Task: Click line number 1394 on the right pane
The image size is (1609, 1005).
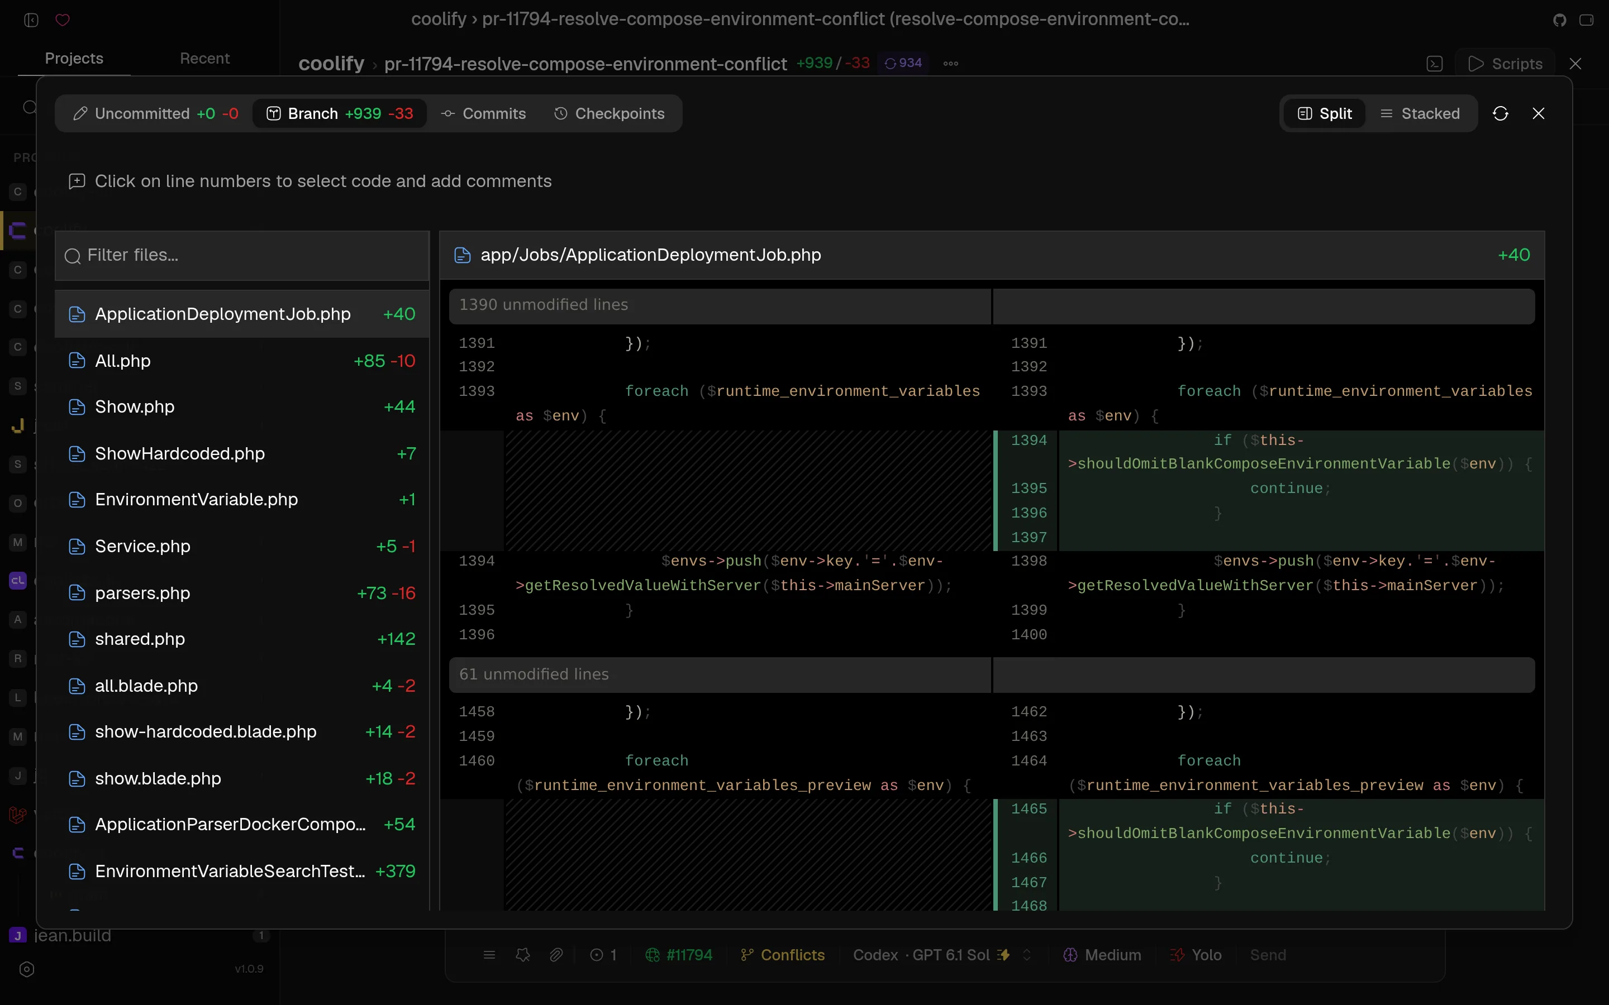Action: pos(1029,440)
